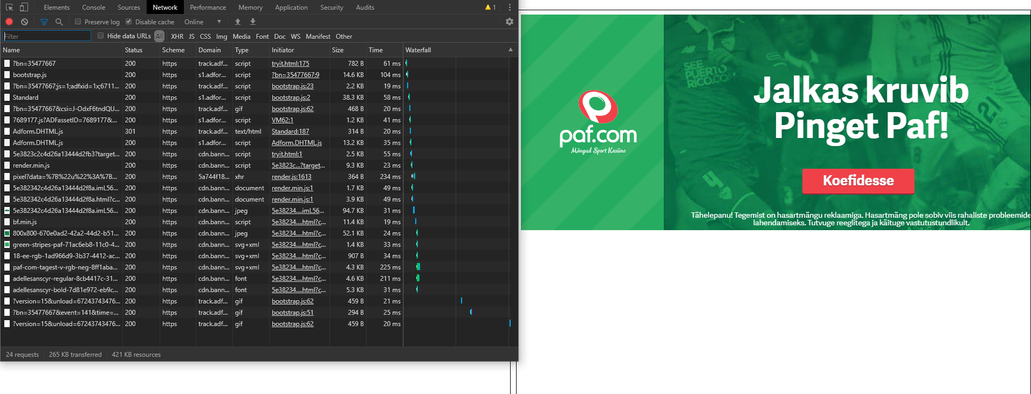Open the Application tab

pyautogui.click(x=291, y=7)
